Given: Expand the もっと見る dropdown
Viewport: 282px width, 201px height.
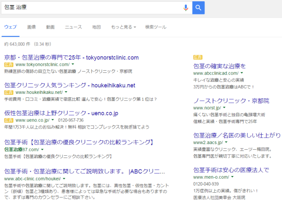Looking at the screenshot, I should (123, 27).
